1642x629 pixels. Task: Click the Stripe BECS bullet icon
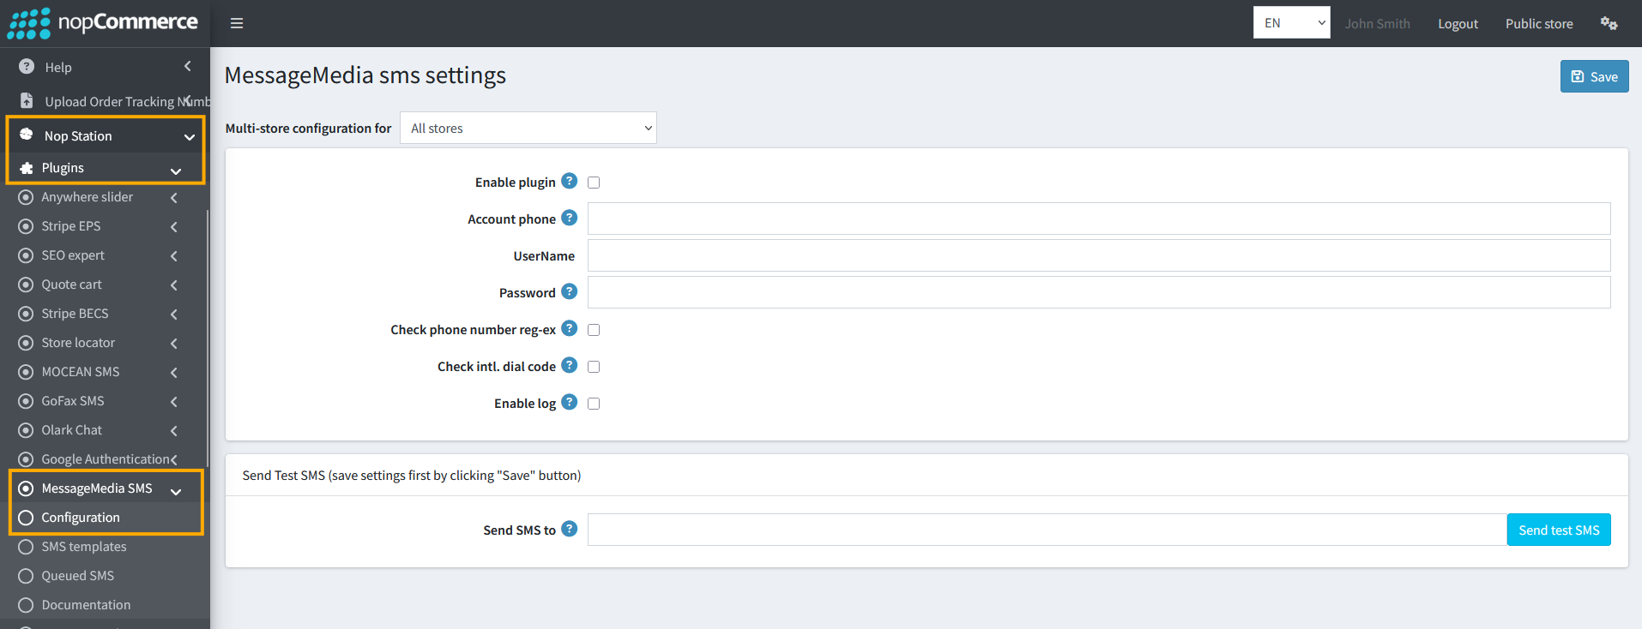click(x=26, y=314)
